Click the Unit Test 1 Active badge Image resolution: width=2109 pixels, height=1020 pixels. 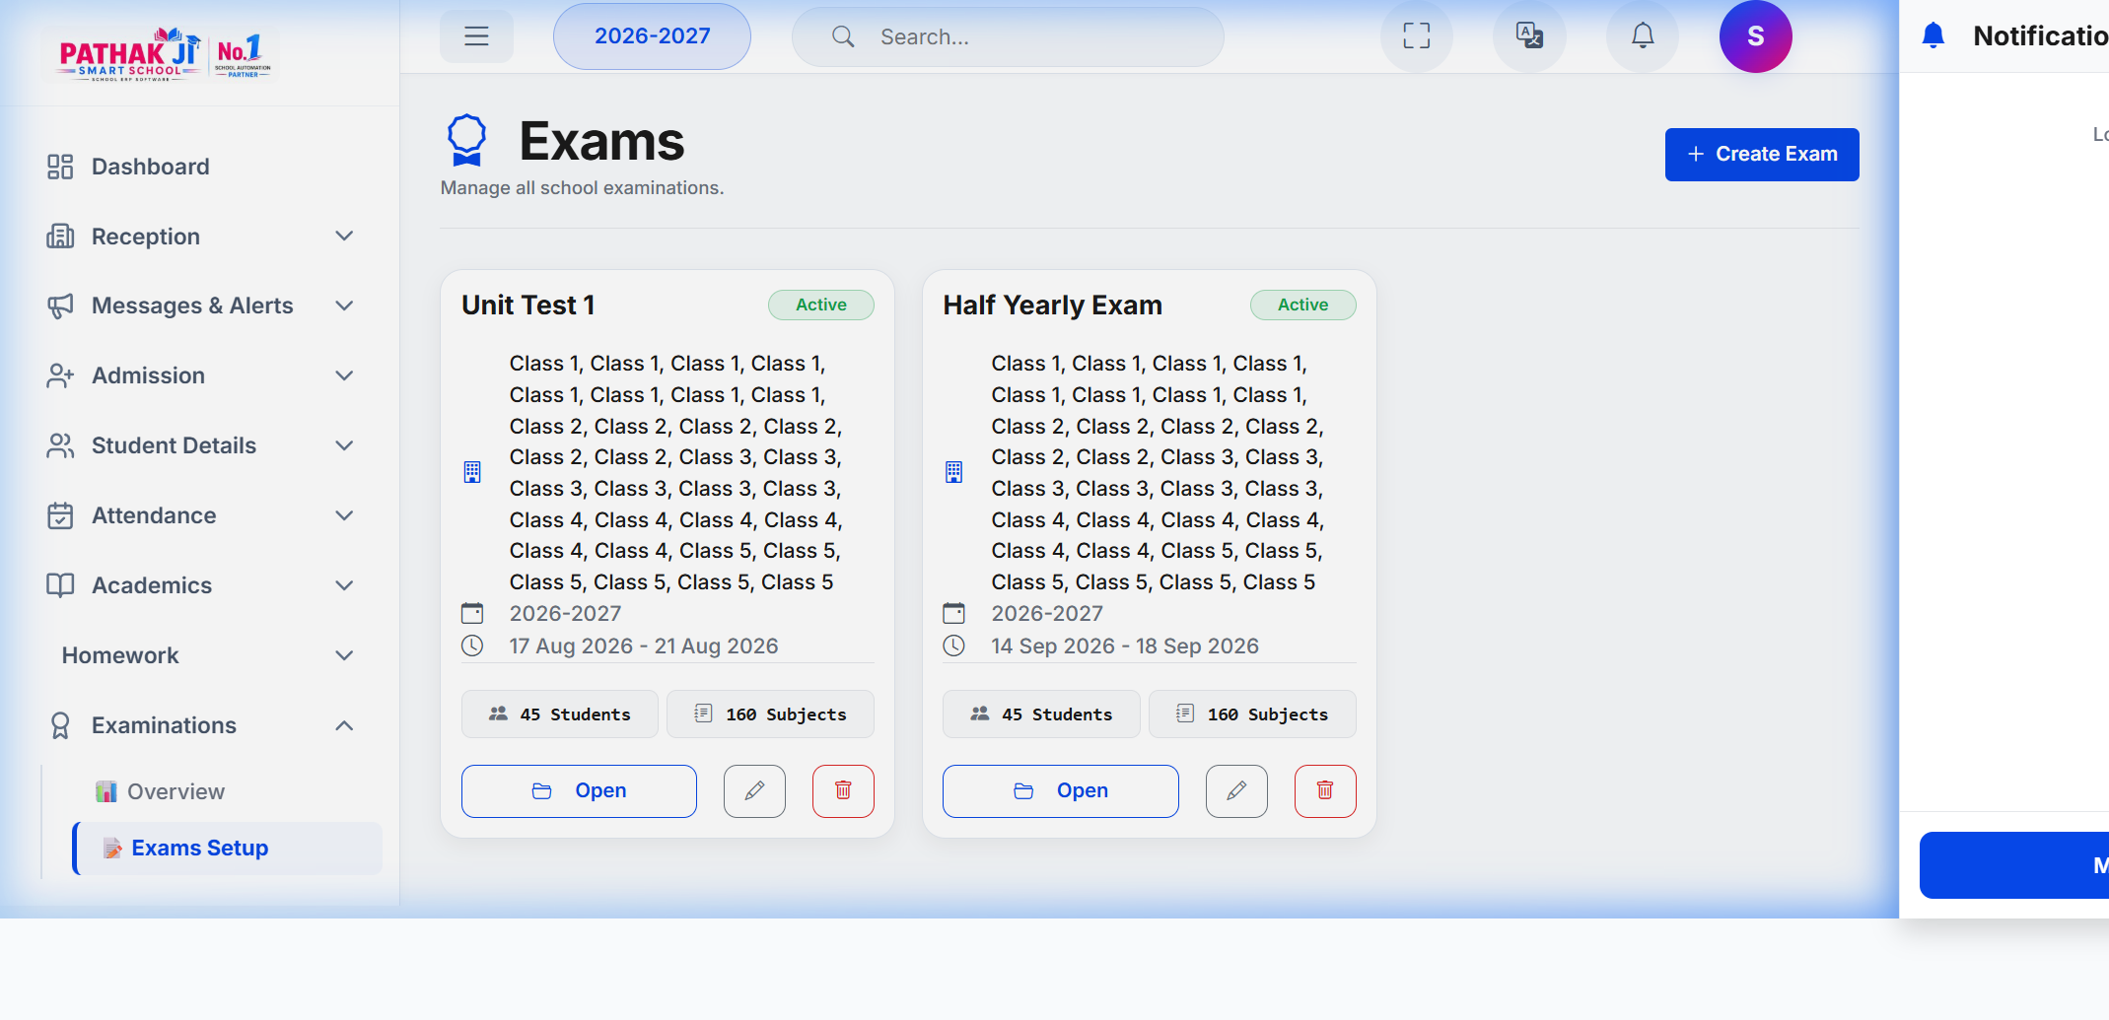(x=821, y=306)
